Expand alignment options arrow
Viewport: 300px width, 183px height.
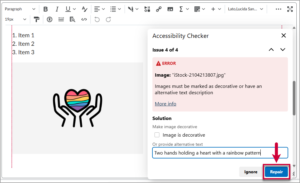103,9
